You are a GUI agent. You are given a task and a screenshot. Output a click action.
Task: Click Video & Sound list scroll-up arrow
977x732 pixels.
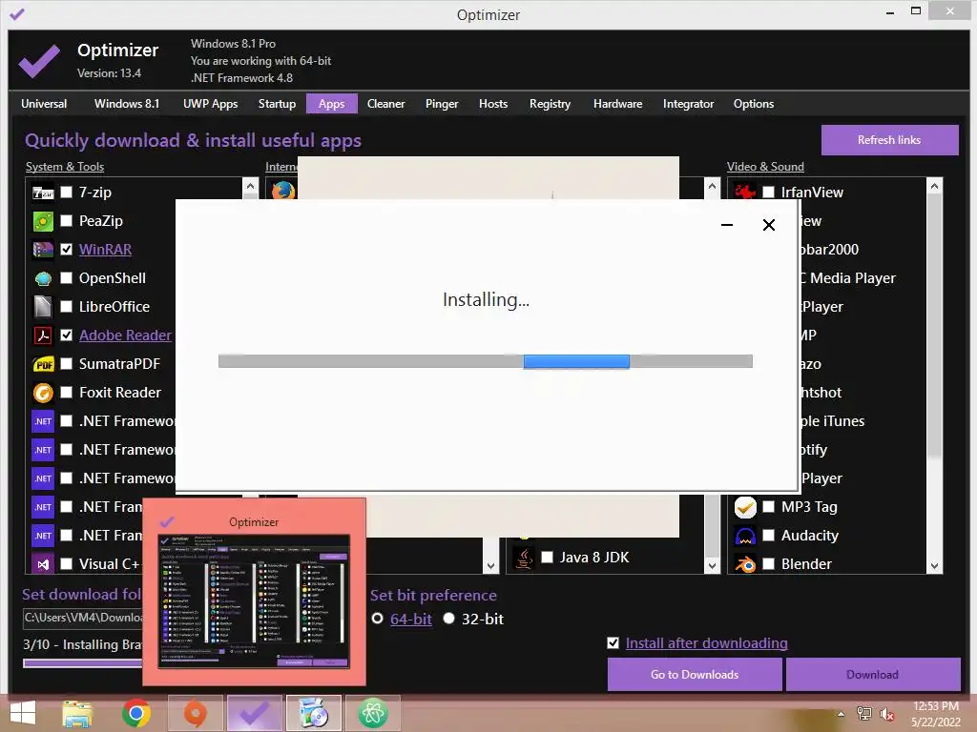pos(934,186)
